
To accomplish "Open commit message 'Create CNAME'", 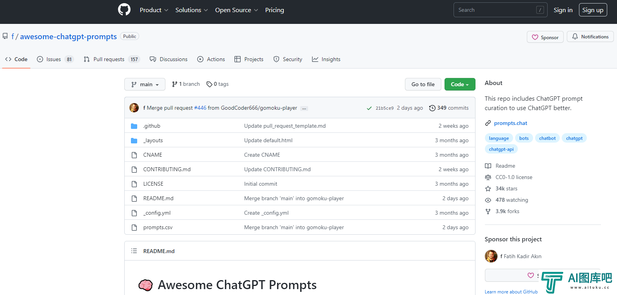I will pos(262,155).
